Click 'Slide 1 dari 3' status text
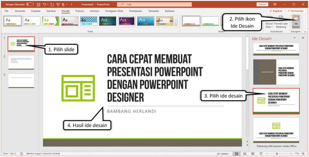The height and width of the screenshot is (157, 309). [9, 153]
